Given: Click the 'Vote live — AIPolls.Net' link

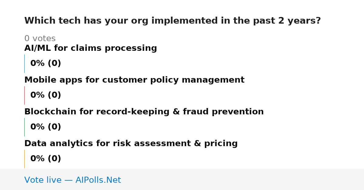Looking at the screenshot, I should click(72, 180).
